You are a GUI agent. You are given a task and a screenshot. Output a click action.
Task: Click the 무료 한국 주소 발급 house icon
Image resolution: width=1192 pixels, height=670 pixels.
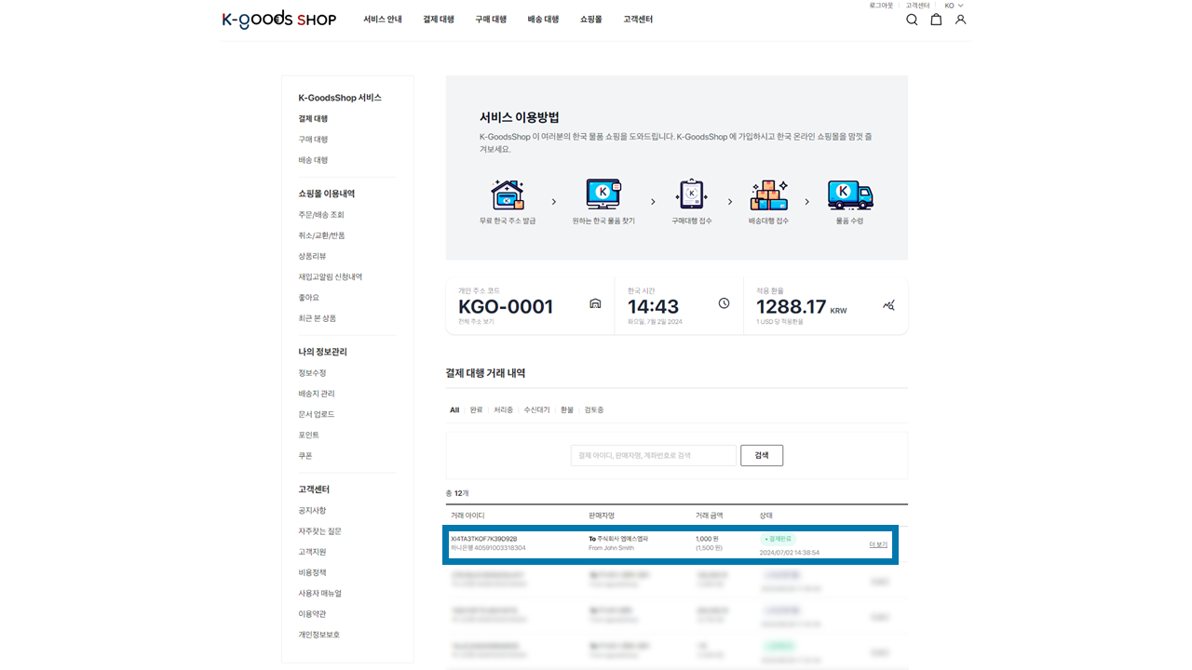[x=507, y=195]
